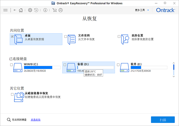The image size is (179, 126).
Task: Click the disk image camera icon
Action: pos(19,97)
